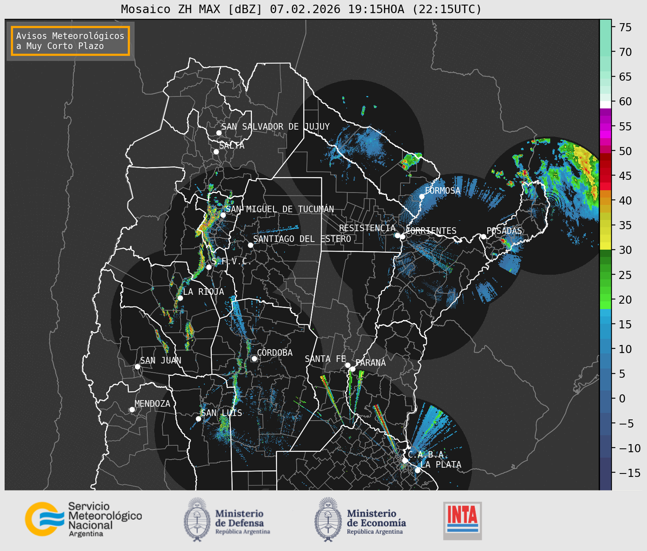This screenshot has height=551, width=647.
Task: Click the Servicio Meteorológico Nacional logo
Action: [84, 519]
